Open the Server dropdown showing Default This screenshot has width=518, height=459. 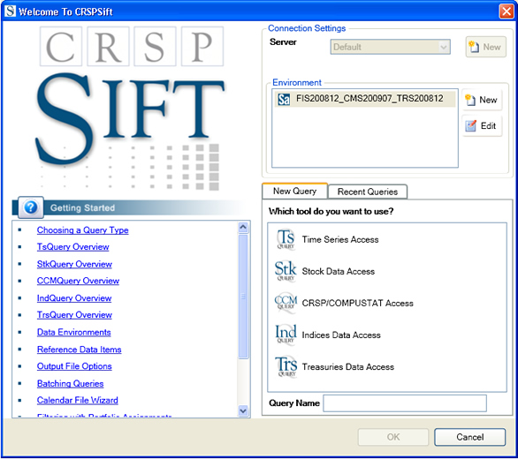pos(390,47)
